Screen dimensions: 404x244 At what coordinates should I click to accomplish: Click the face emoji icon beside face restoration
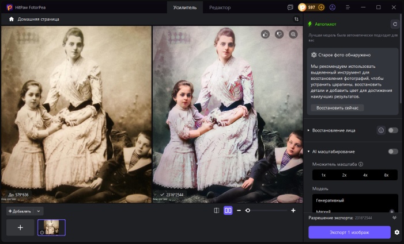pos(381,130)
